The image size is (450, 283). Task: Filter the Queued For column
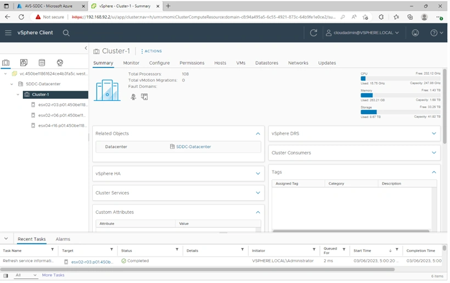point(344,250)
